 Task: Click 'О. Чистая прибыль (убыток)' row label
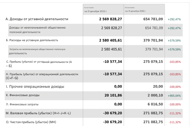click(31, 122)
